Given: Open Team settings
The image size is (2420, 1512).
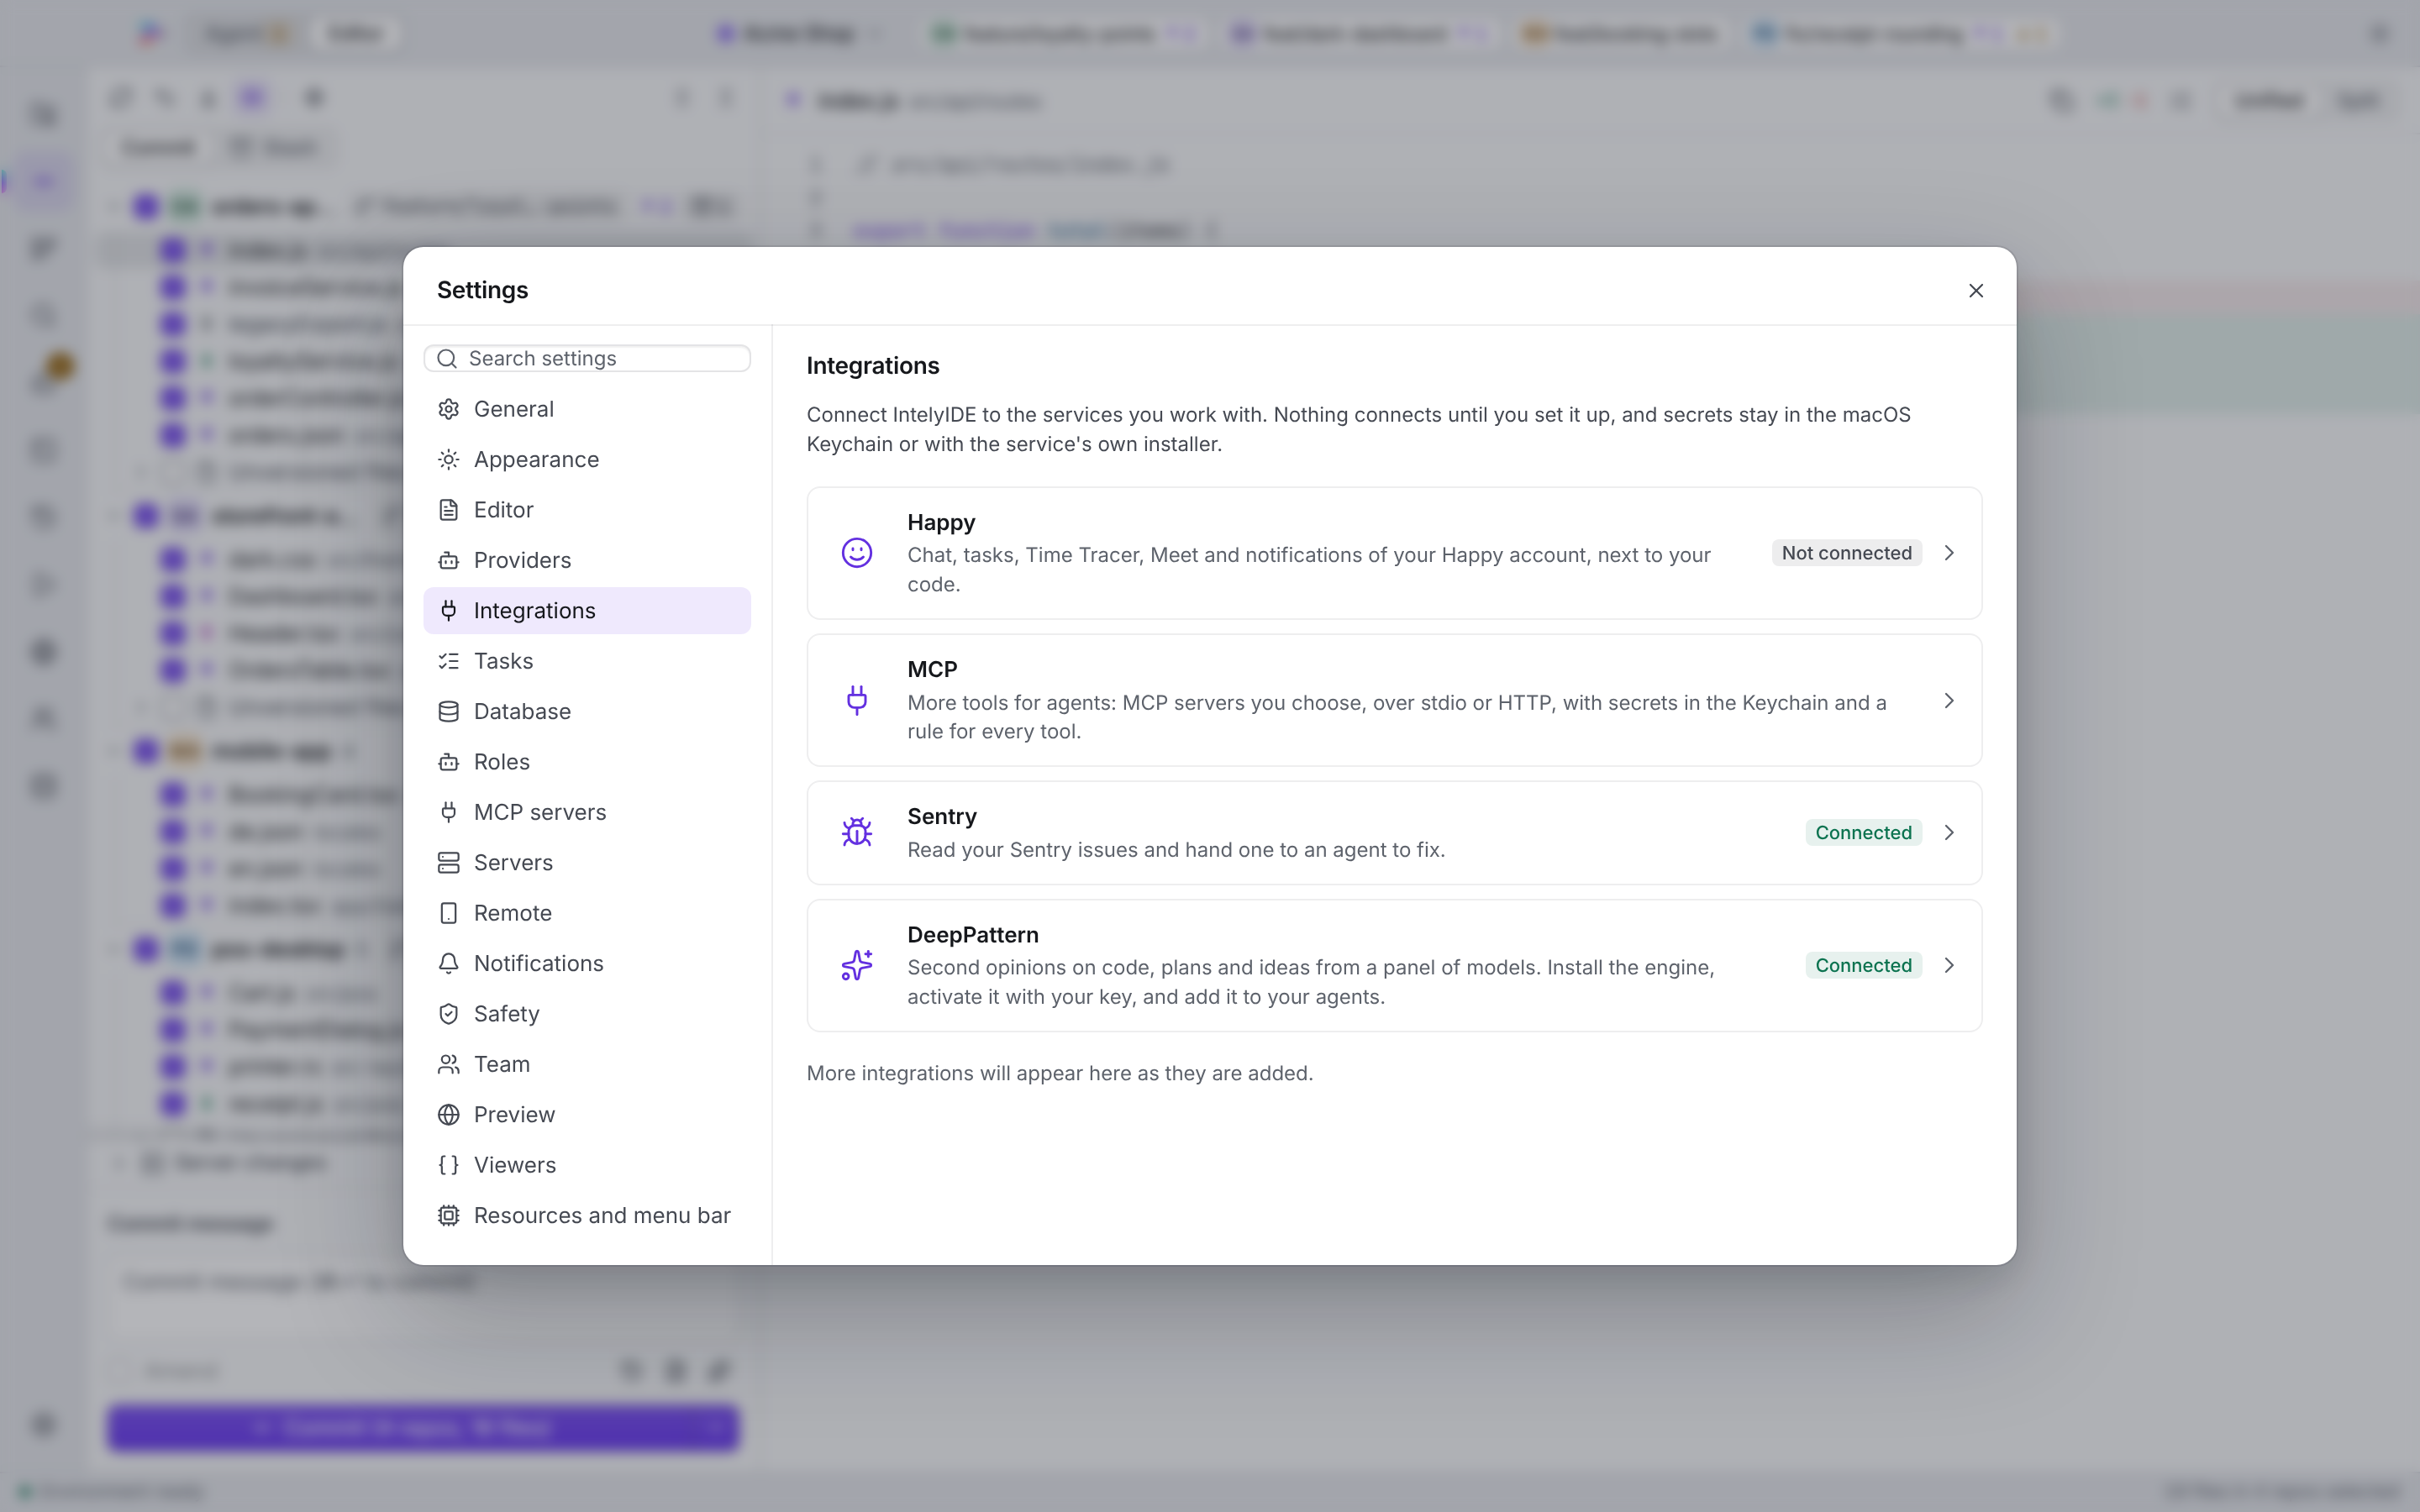Looking at the screenshot, I should coord(587,1064).
